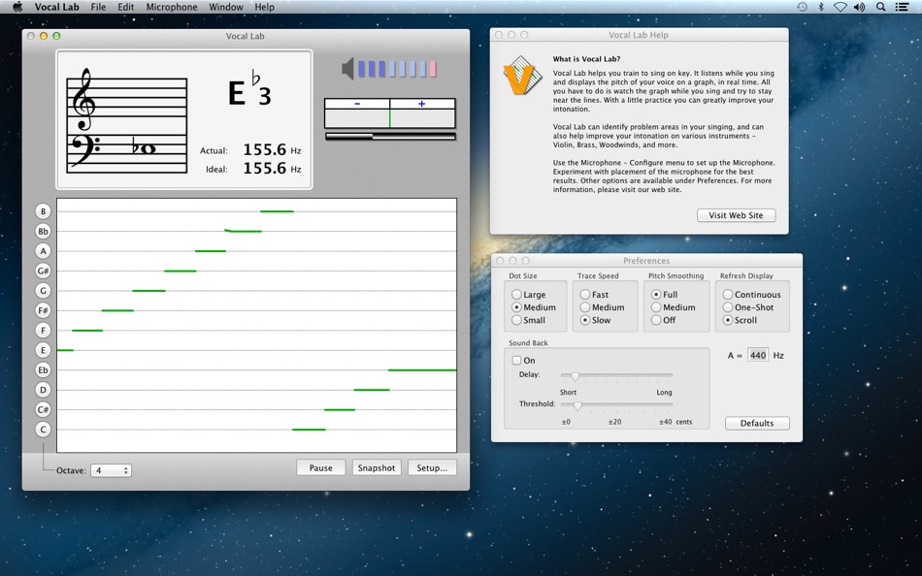
Task: Click Visit Web Site button
Action: point(737,215)
